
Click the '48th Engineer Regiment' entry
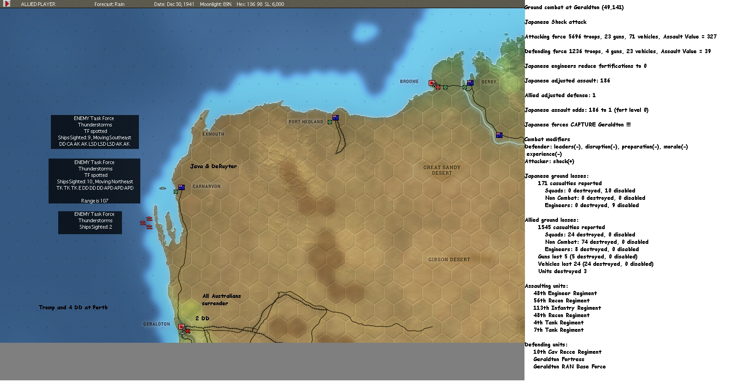pyautogui.click(x=565, y=293)
